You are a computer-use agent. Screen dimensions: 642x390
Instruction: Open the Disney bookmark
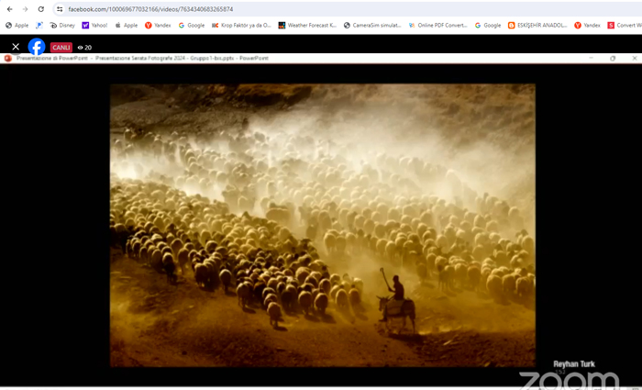coord(62,26)
